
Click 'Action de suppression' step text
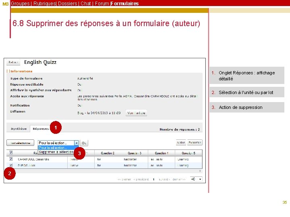240,107
